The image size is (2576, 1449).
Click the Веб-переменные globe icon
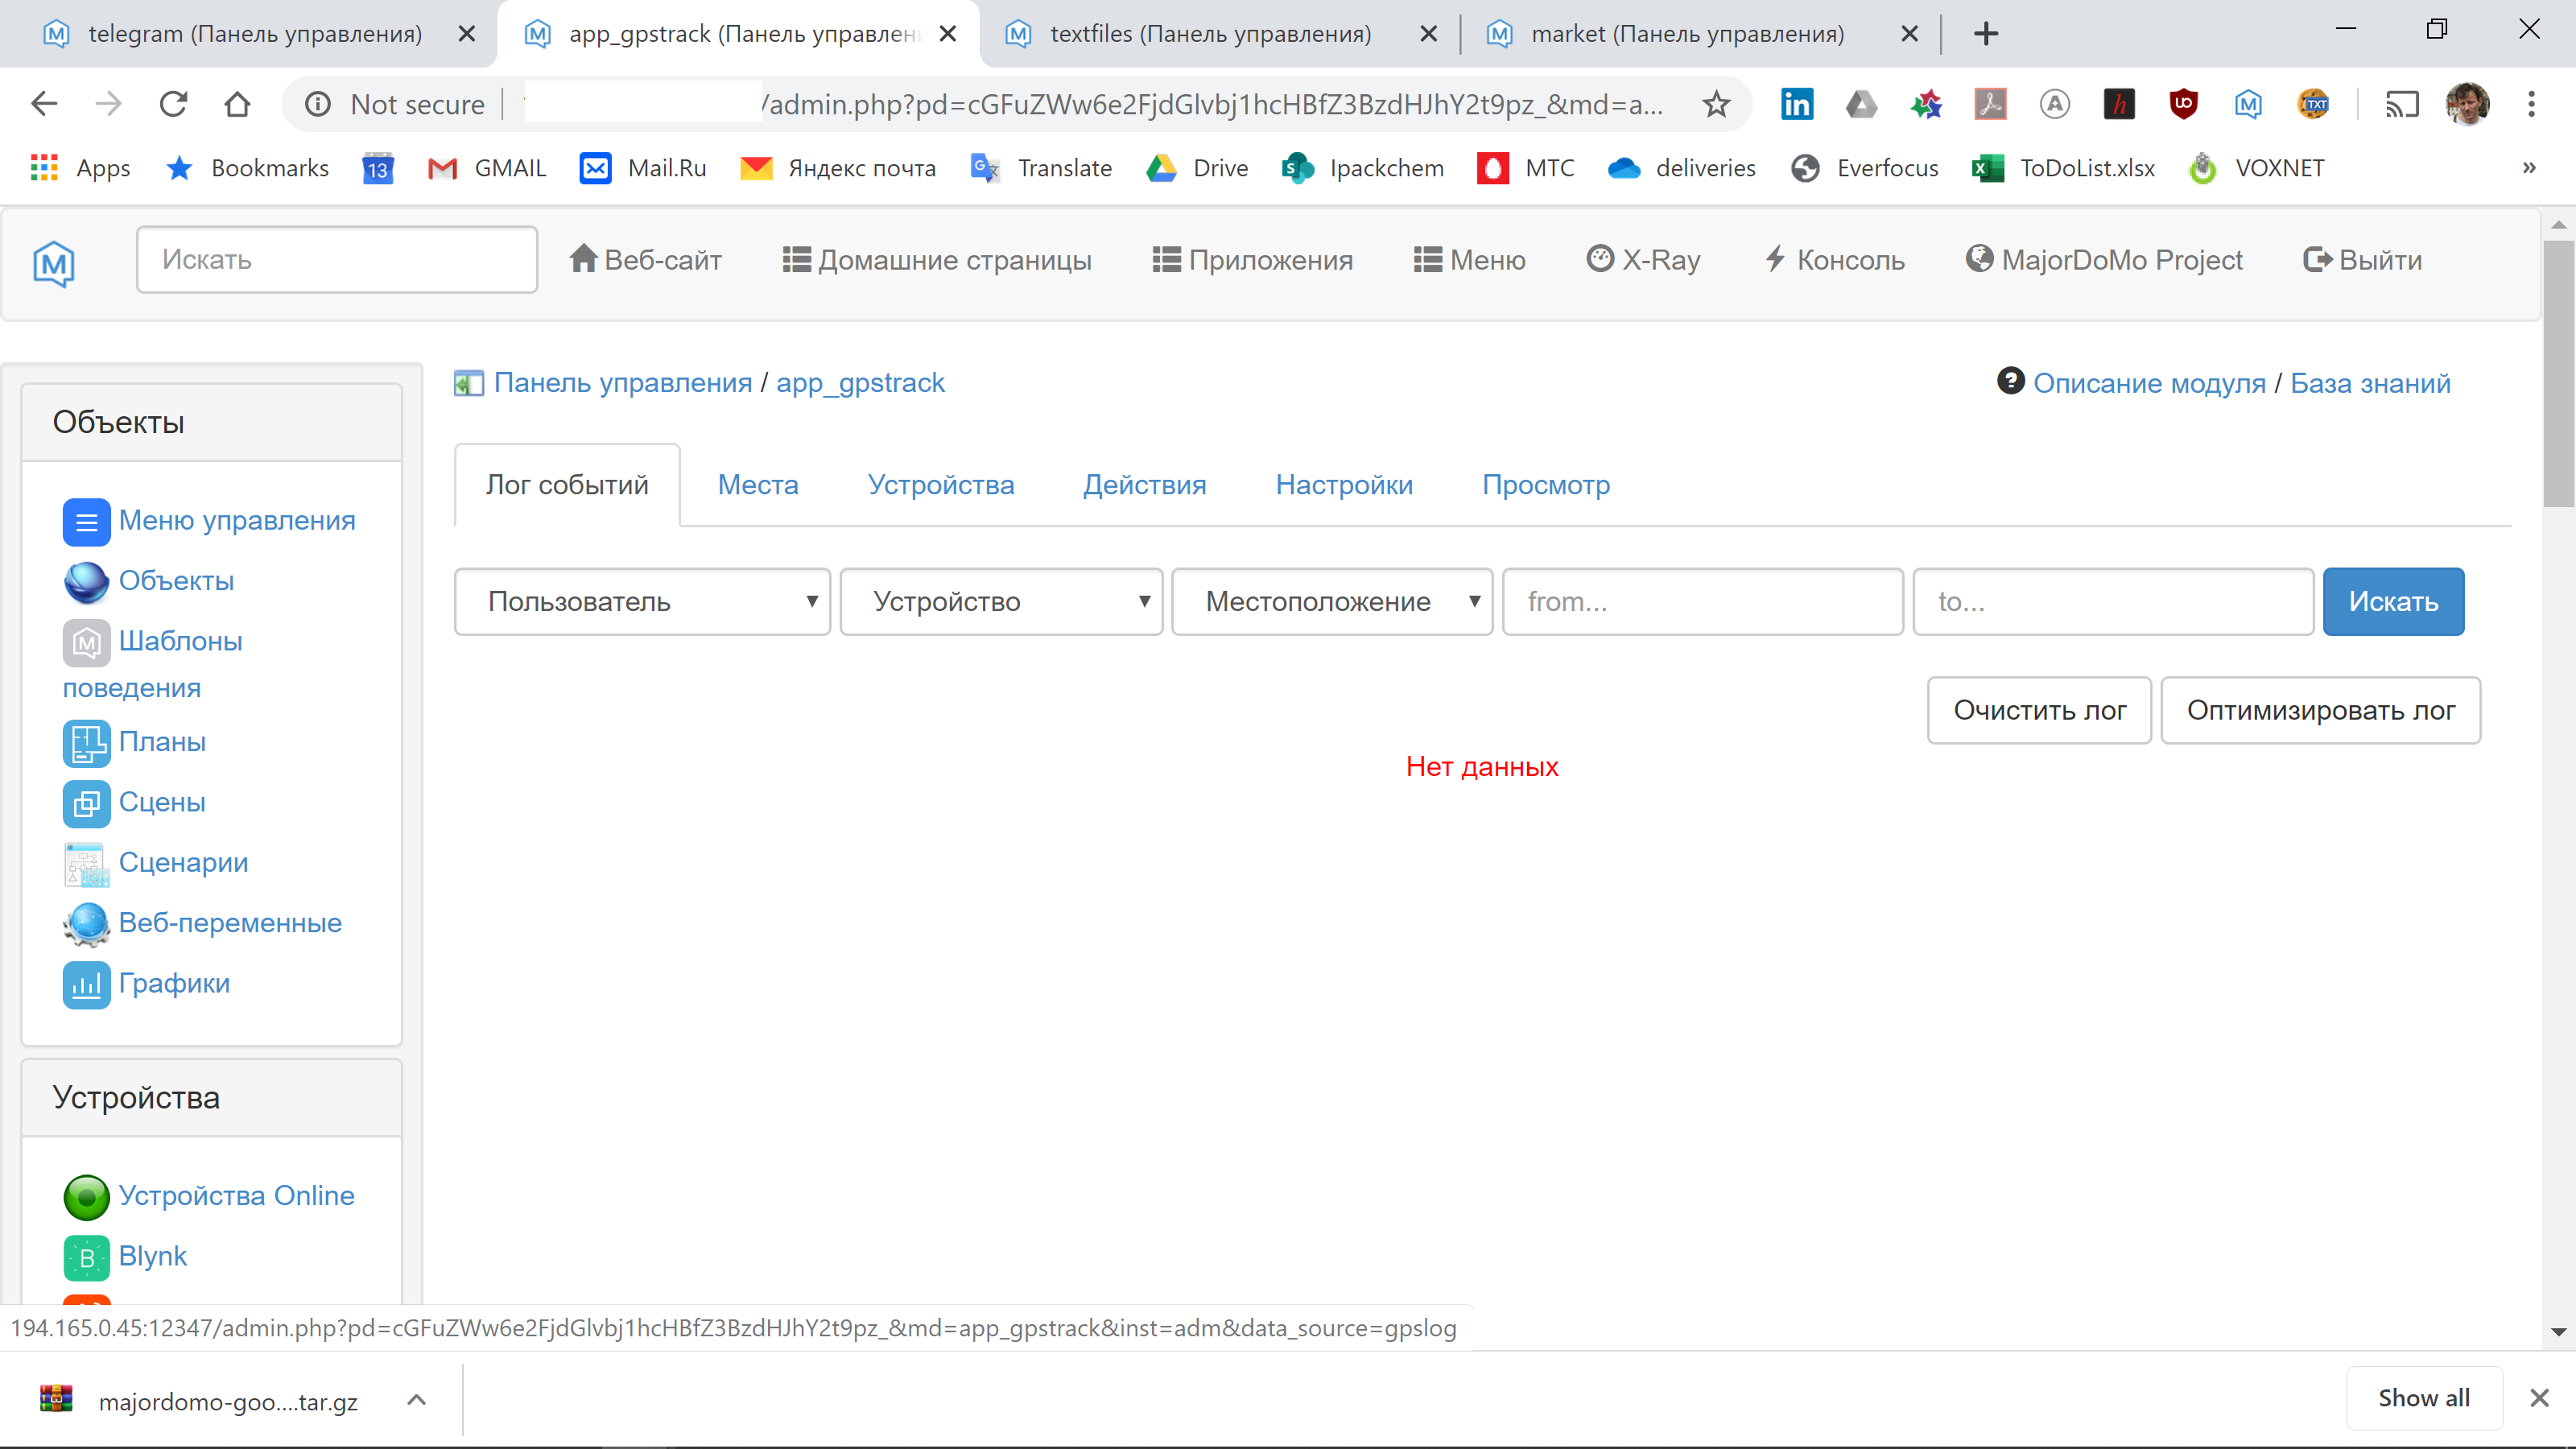tap(86, 924)
